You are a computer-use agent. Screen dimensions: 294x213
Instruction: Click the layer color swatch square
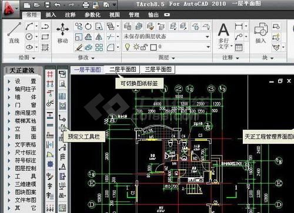click(x=153, y=47)
